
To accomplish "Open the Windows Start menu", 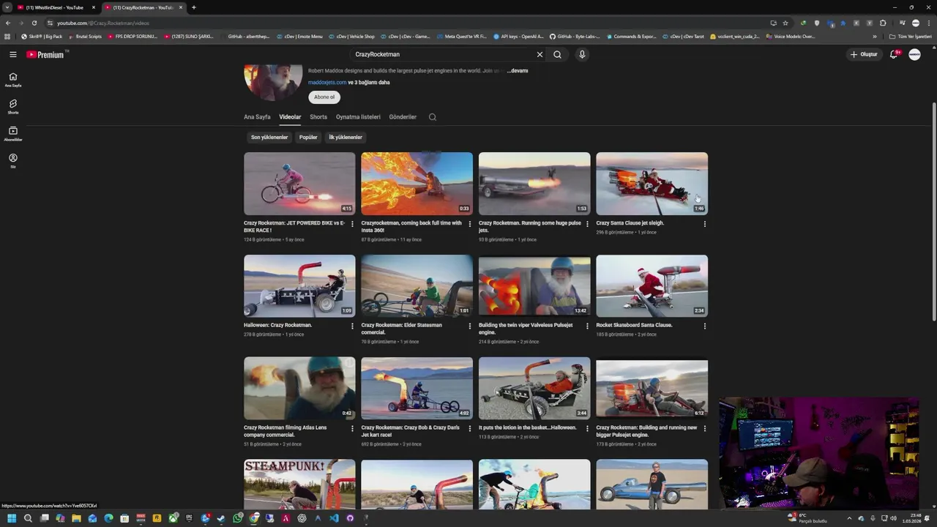I will [x=12, y=518].
